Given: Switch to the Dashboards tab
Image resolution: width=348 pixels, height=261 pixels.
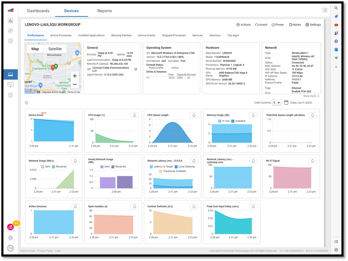Looking at the screenshot, I should (x=38, y=11).
